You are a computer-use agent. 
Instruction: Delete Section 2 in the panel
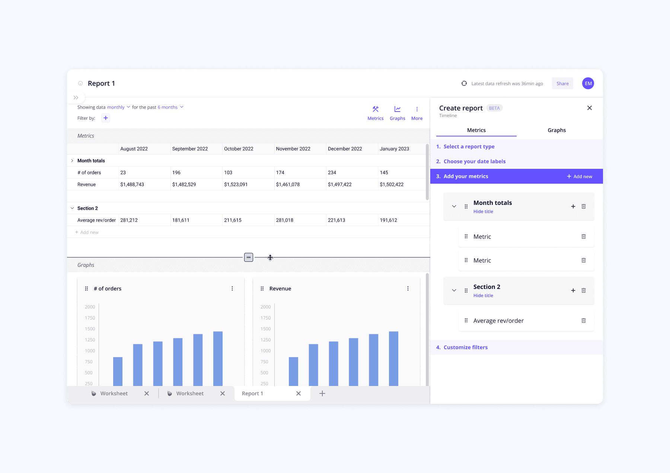(584, 290)
